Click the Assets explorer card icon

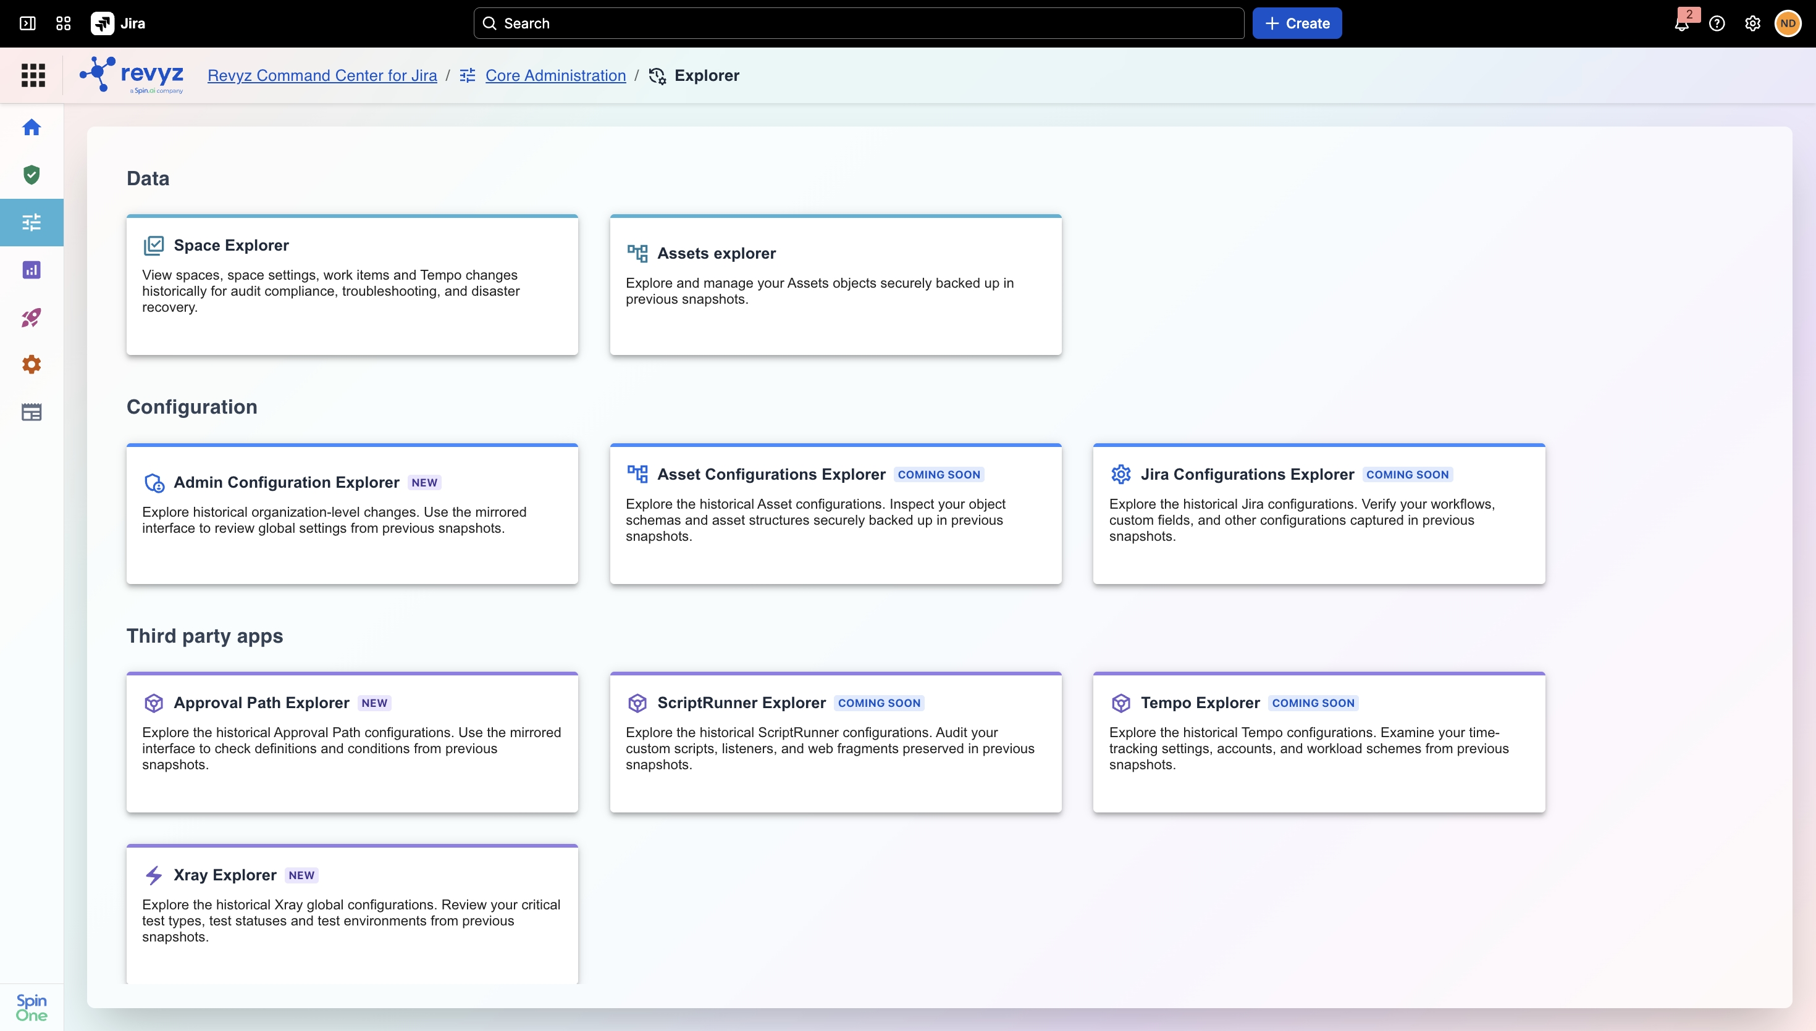click(637, 254)
